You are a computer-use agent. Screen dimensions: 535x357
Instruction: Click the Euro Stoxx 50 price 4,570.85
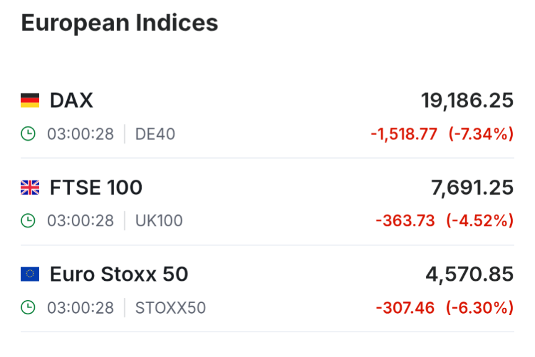pos(469,275)
